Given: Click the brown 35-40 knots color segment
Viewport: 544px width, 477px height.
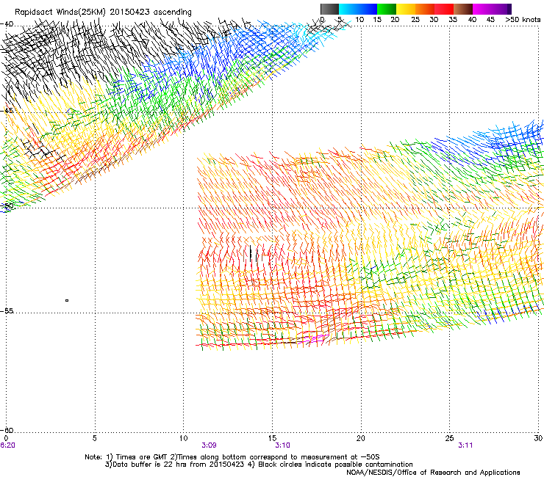Looking at the screenshot, I should pyautogui.click(x=463, y=9).
